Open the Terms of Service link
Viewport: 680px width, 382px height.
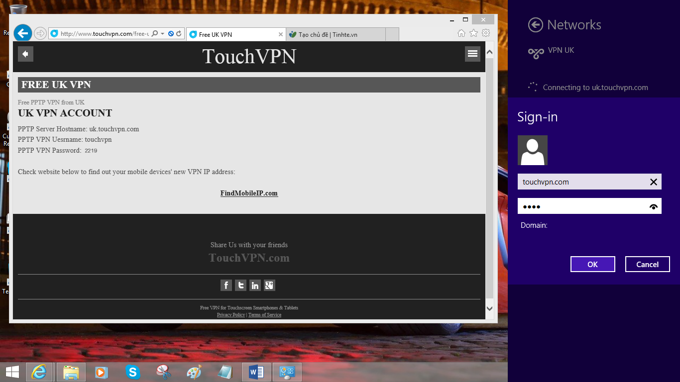(265, 315)
